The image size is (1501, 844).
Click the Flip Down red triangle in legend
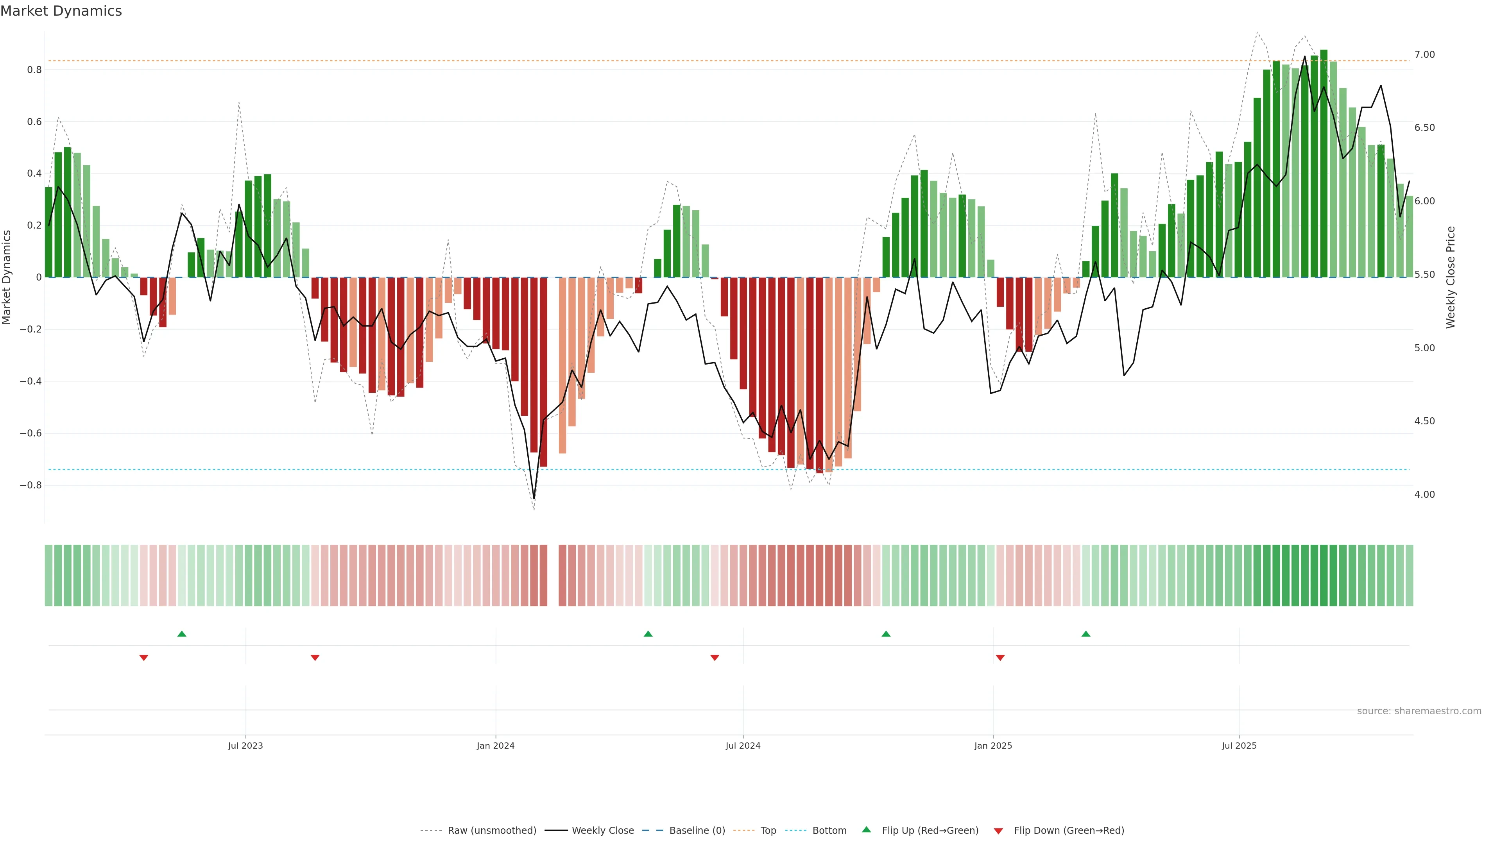click(998, 831)
